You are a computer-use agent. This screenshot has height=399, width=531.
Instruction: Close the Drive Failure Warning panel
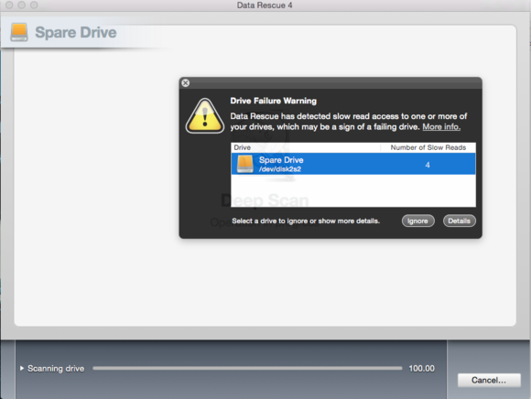(185, 82)
